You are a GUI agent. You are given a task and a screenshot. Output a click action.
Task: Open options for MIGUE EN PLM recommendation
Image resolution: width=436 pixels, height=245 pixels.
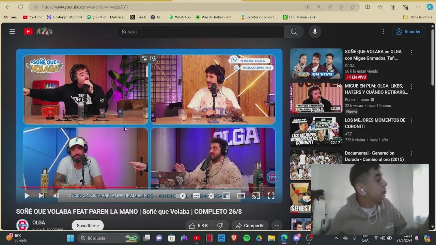(412, 87)
